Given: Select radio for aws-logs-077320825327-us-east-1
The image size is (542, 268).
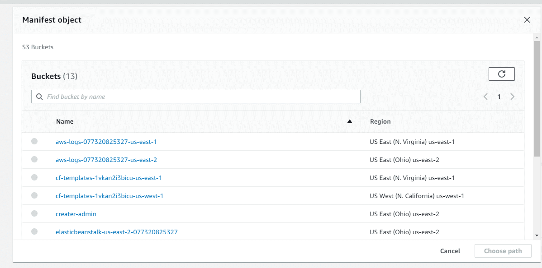Looking at the screenshot, I should 34,141.
